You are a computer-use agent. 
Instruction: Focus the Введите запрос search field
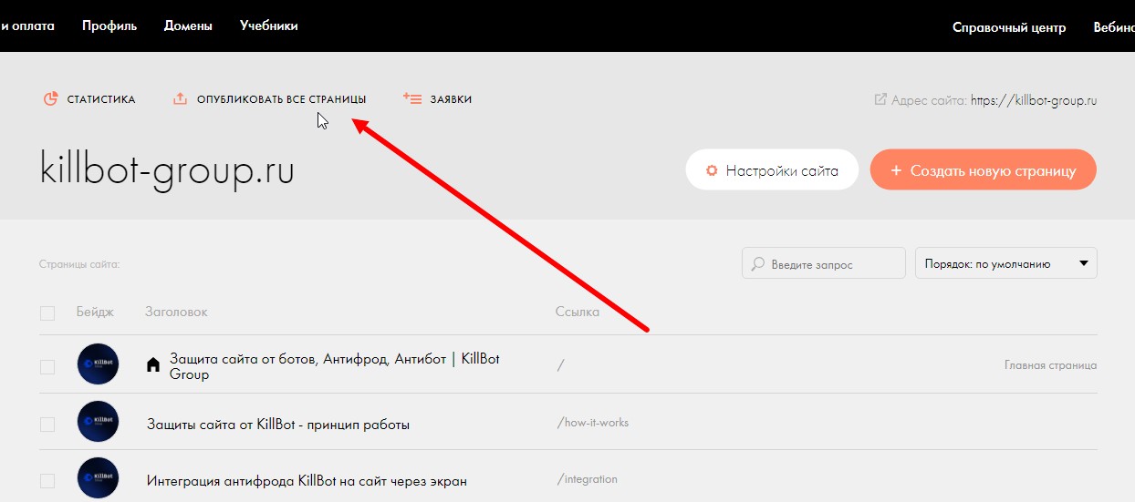824,263
